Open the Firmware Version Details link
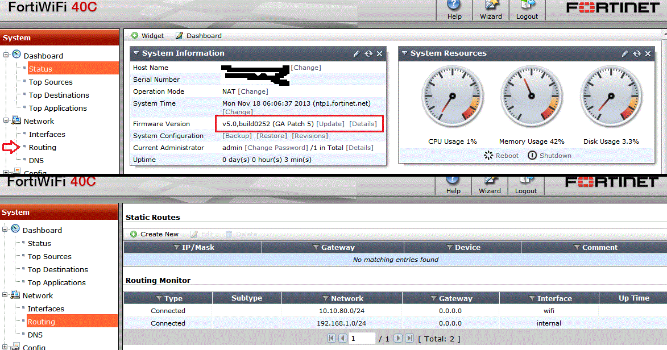 [x=363, y=124]
